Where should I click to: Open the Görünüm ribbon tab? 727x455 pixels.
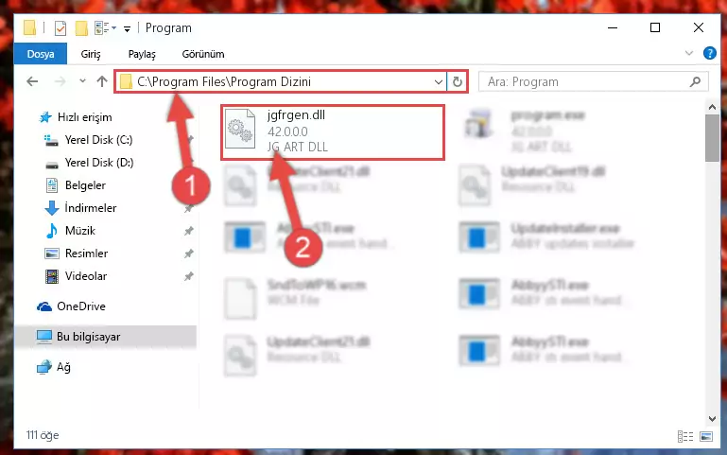(203, 54)
